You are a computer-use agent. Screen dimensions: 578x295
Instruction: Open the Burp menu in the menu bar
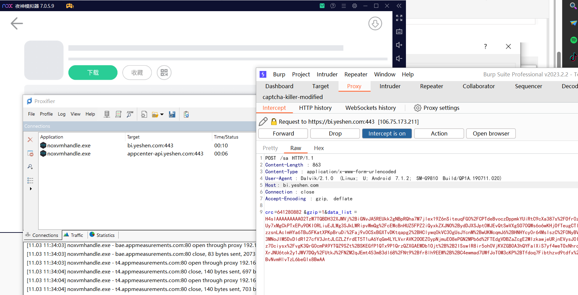click(x=279, y=74)
